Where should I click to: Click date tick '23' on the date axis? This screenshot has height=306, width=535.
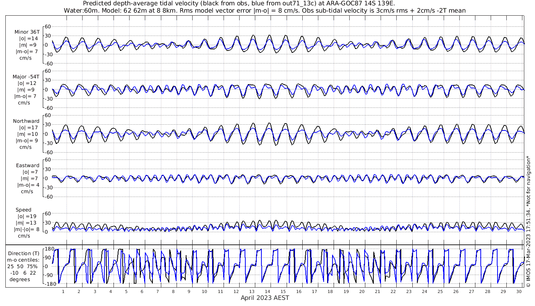[x=409, y=291]
